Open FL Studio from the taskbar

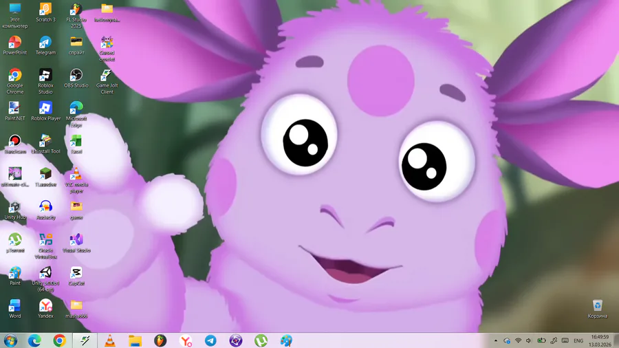click(x=160, y=340)
